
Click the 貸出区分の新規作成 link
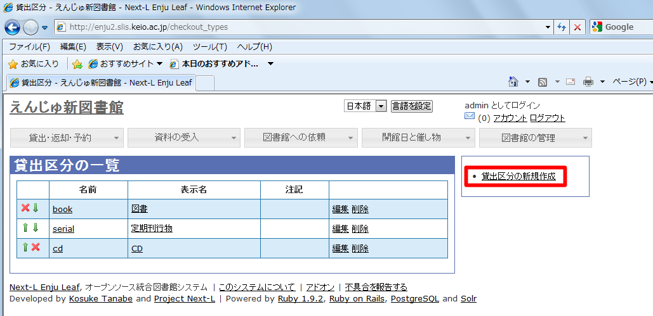point(518,176)
